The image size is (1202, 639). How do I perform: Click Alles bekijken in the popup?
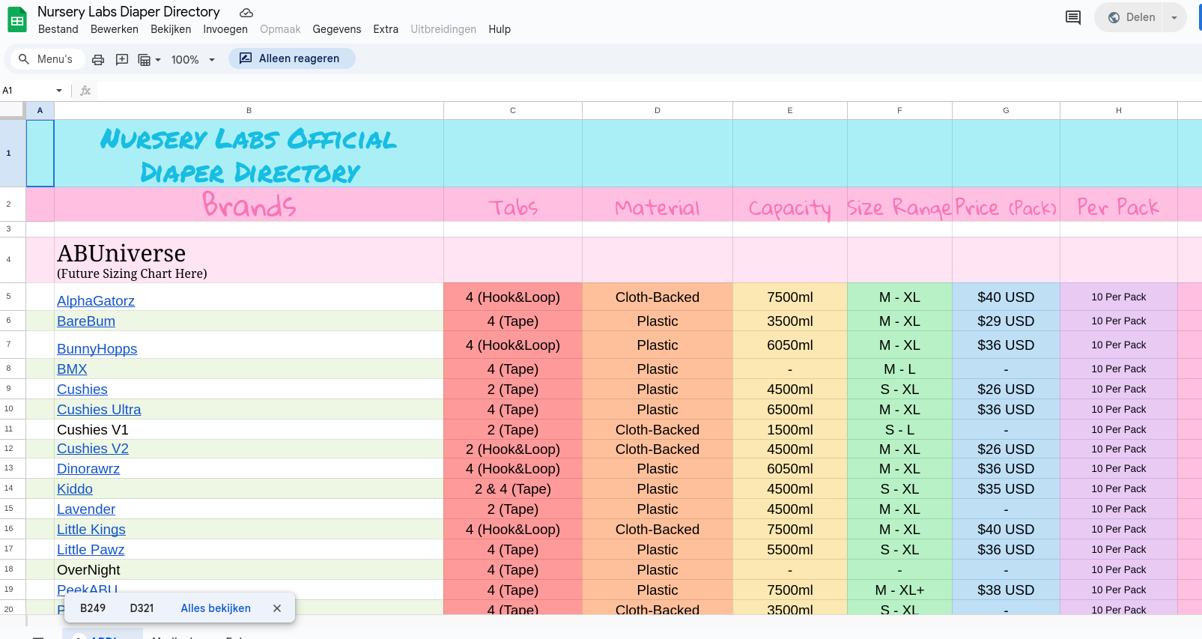[216, 608]
